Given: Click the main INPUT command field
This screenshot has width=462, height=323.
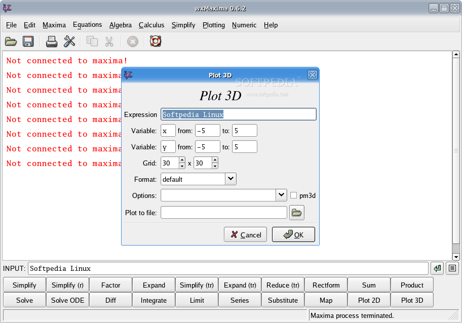Looking at the screenshot, I should click(x=228, y=268).
